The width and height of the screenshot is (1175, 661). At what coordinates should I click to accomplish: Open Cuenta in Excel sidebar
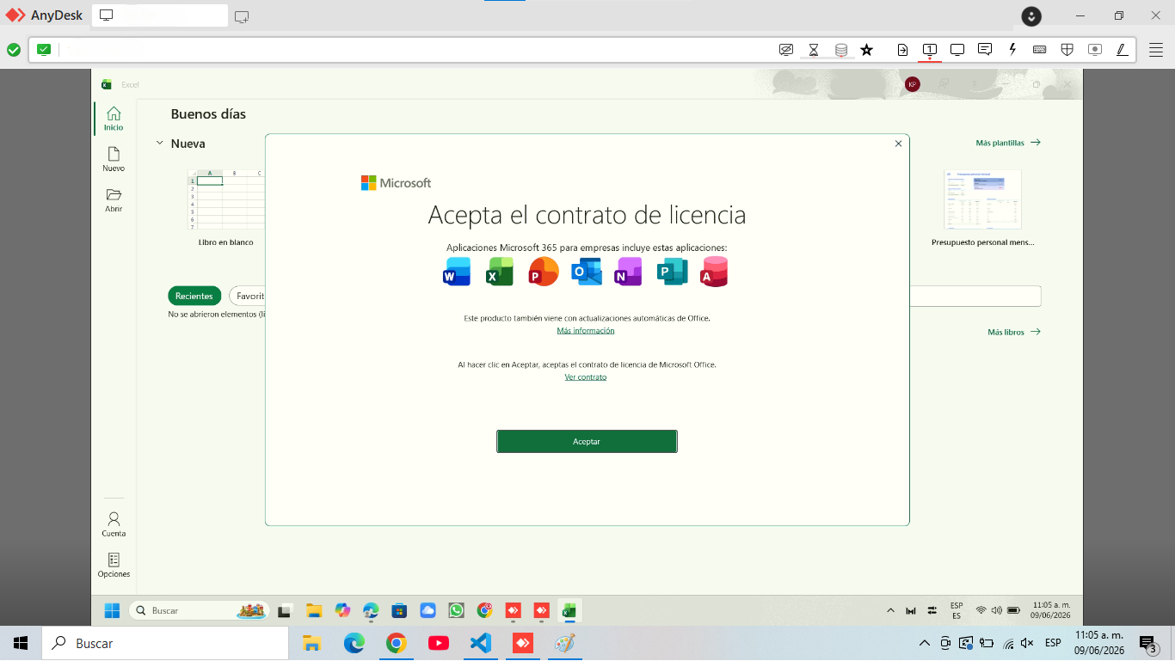[114, 524]
